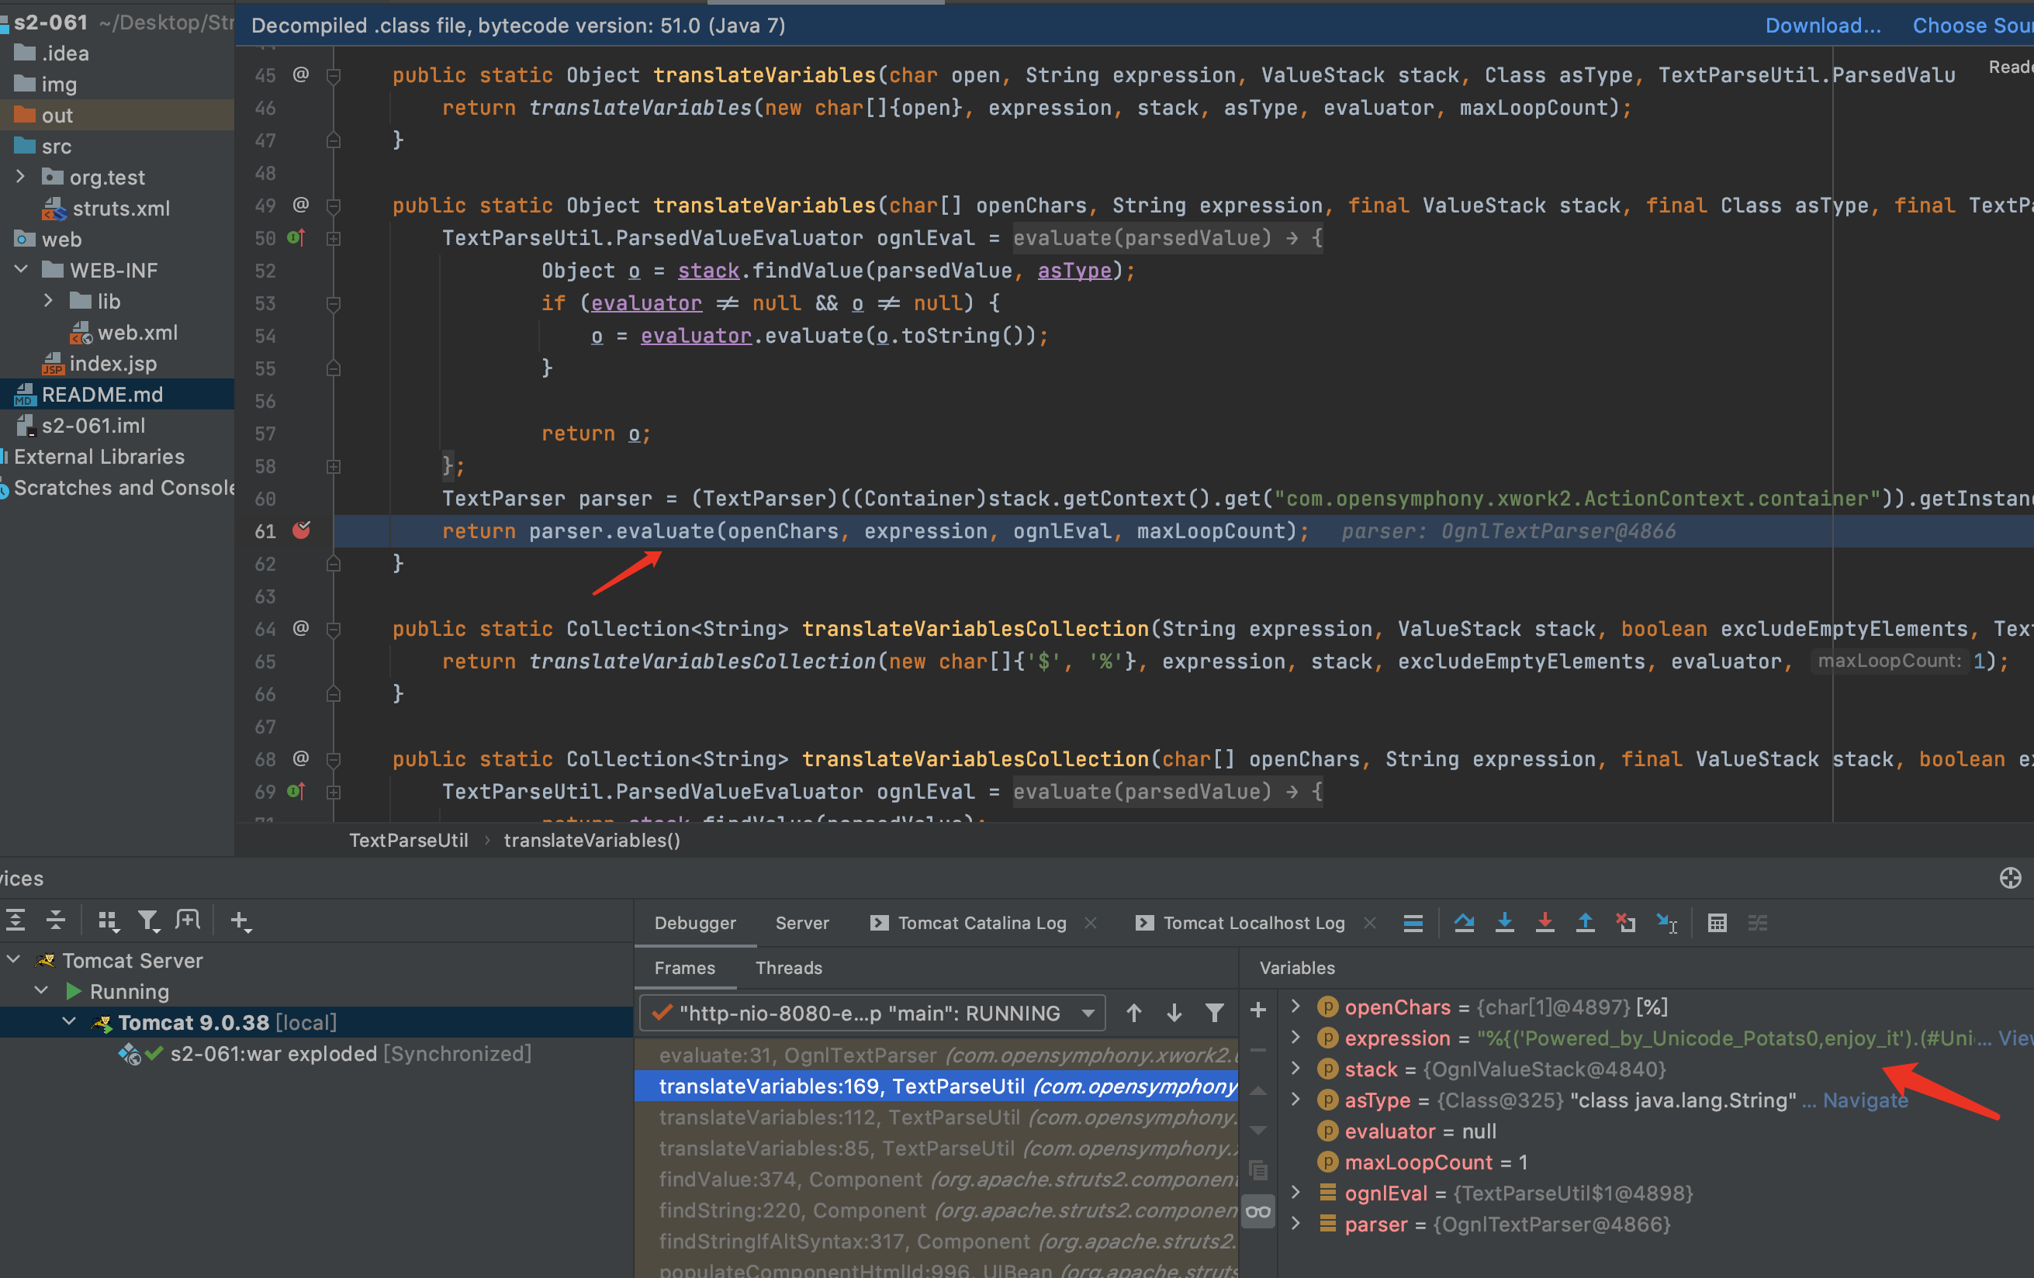Image resolution: width=2034 pixels, height=1278 pixels.
Task: Click Open in New Tab services icon
Action: click(188, 920)
